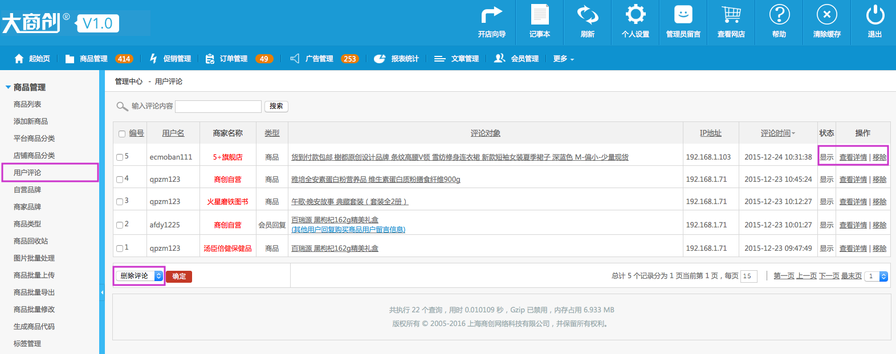Click the folder icon of 商品管理 menu
Screen dimensions: 896x354
click(70, 59)
